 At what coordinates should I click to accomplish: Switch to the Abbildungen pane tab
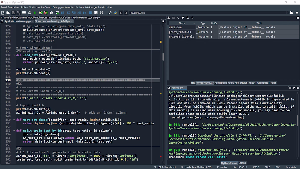[x=221, y=83]
